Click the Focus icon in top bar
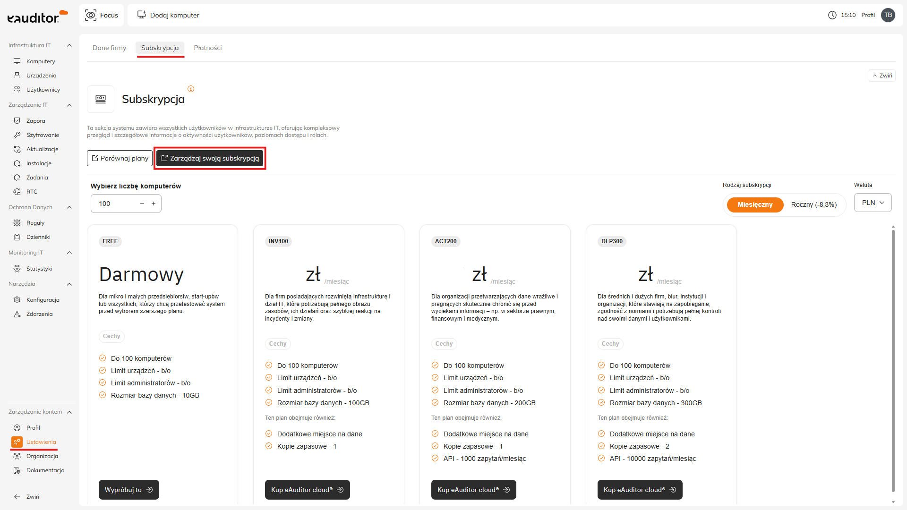This screenshot has width=907, height=510. coord(91,15)
